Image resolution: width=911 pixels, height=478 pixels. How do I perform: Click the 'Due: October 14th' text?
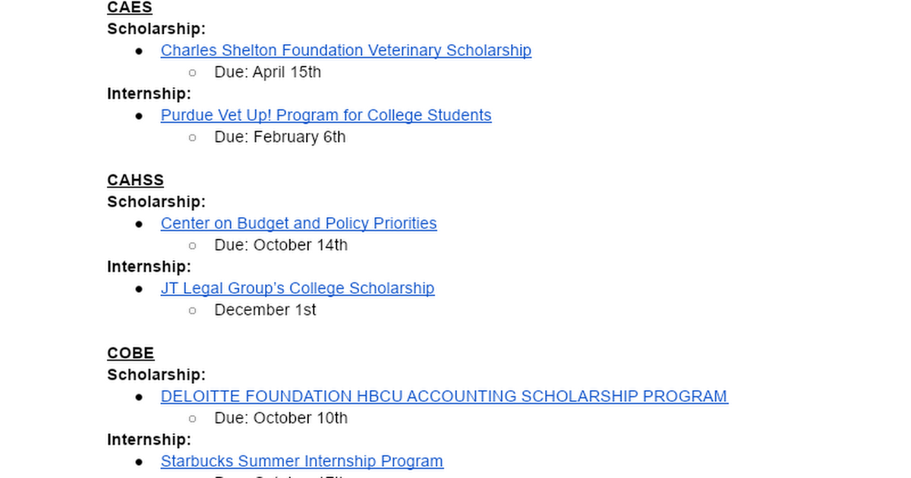(281, 245)
